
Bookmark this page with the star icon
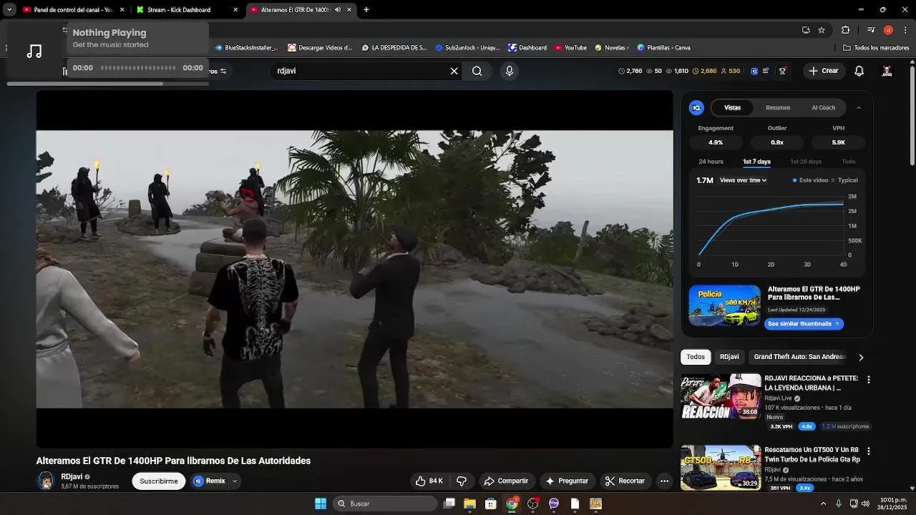click(822, 30)
